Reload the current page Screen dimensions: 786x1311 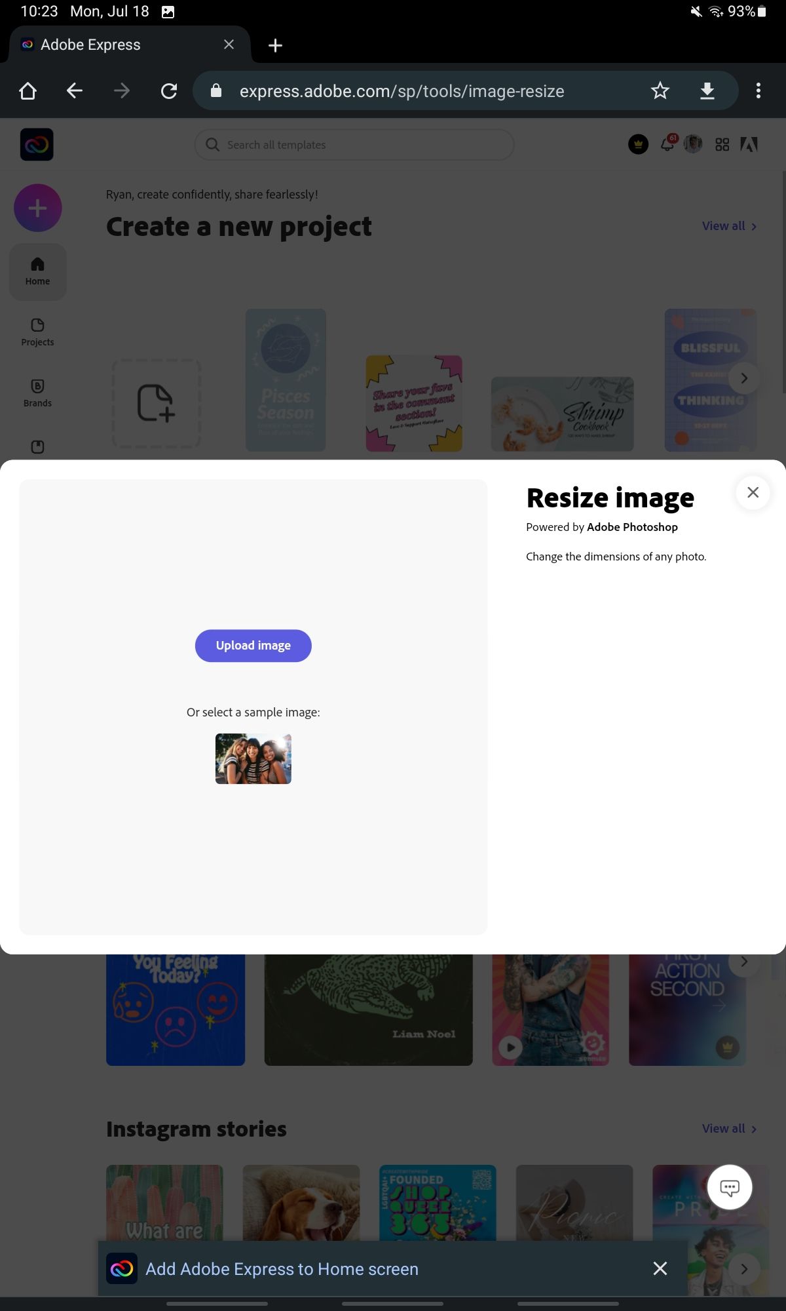point(169,91)
